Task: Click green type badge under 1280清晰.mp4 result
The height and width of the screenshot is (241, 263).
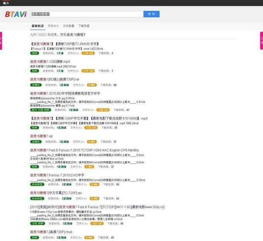Action: 34,71
